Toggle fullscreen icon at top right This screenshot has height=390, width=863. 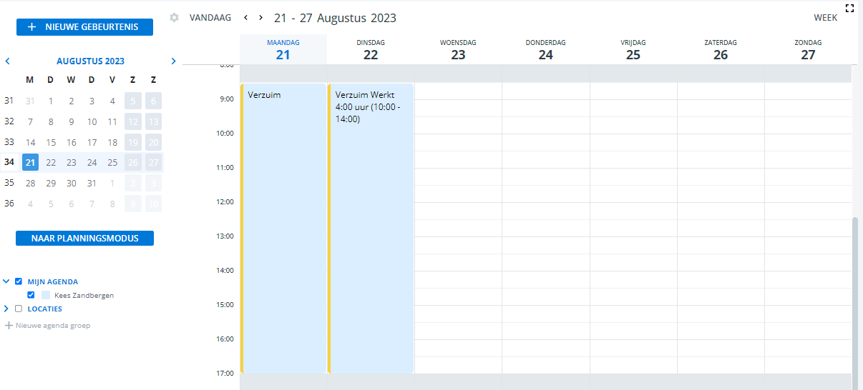click(850, 8)
